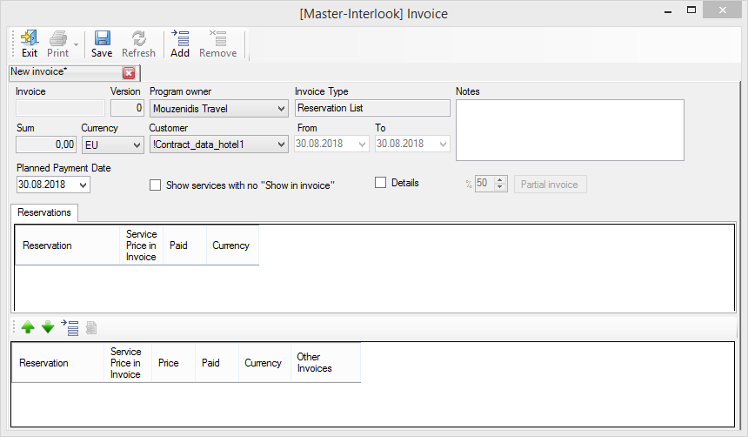This screenshot has width=748, height=437.
Task: Increase the percent spinner value
Action: [x=500, y=180]
